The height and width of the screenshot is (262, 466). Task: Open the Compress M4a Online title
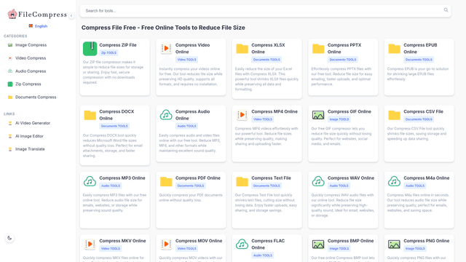pyautogui.click(x=427, y=178)
